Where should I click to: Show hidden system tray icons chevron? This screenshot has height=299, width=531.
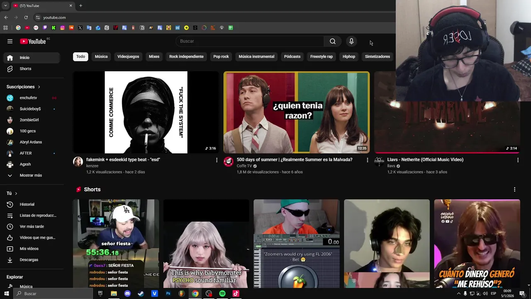[x=458, y=294]
